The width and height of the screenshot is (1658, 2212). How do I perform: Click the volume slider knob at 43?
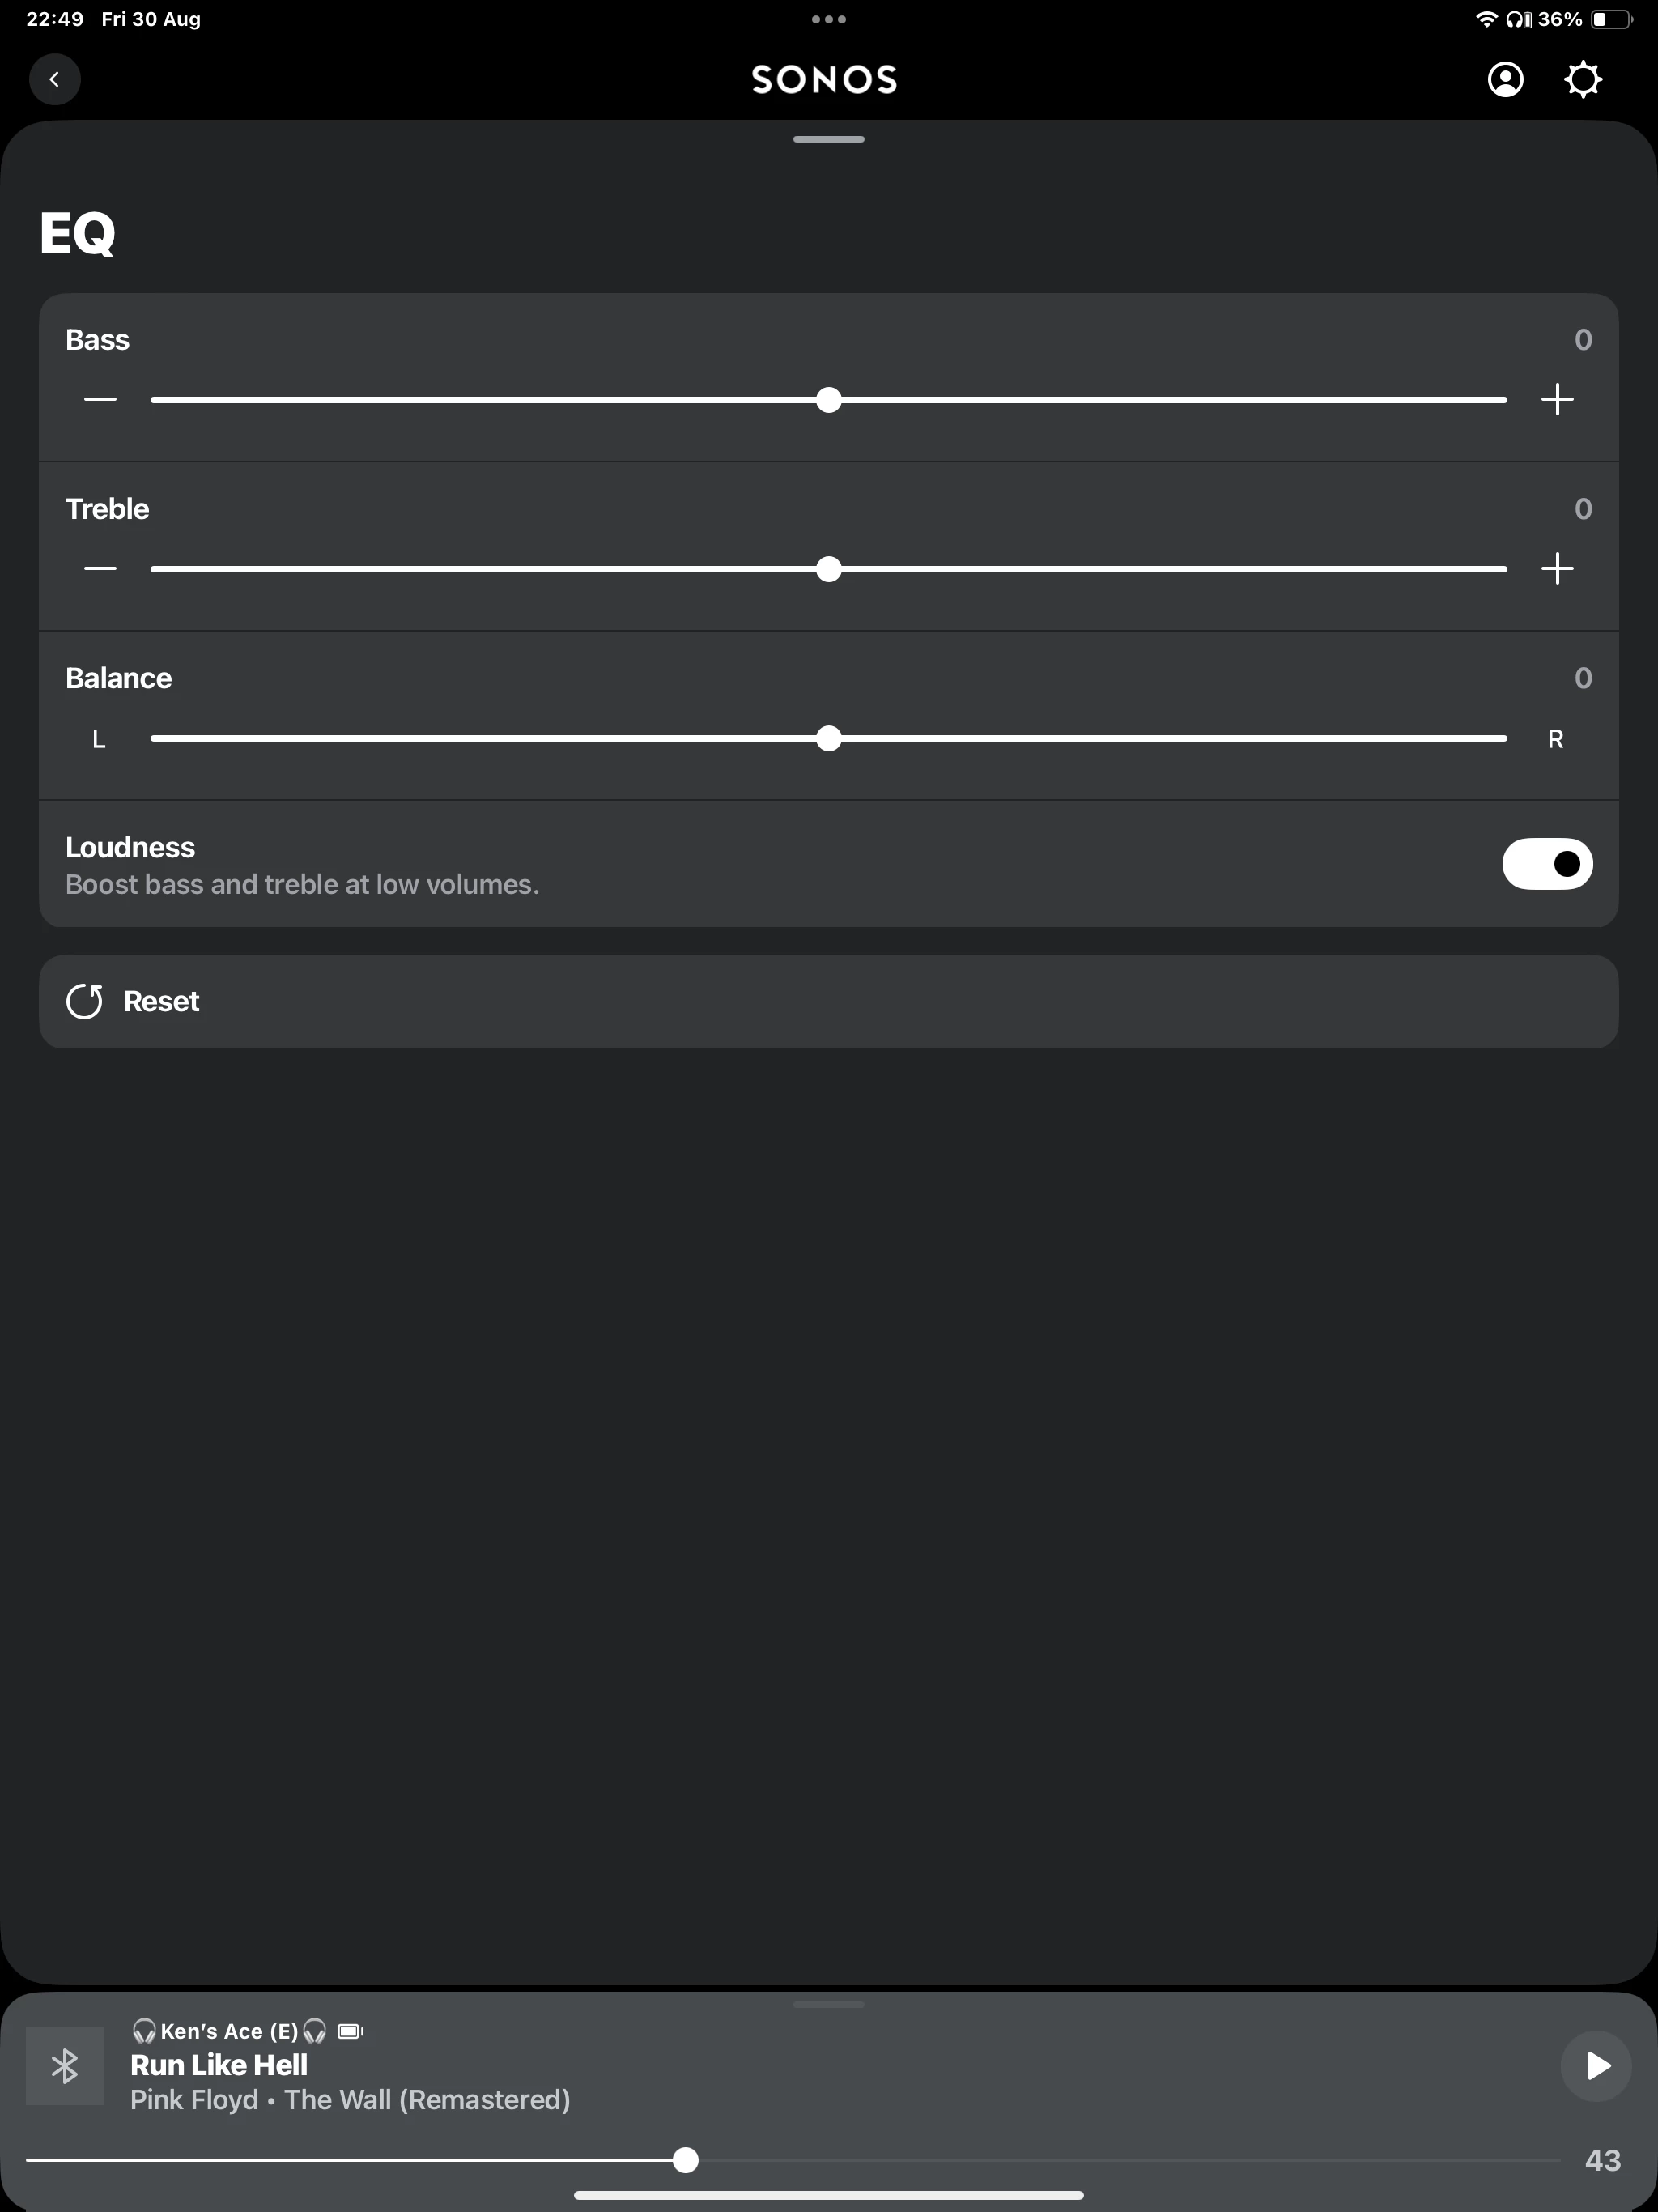click(x=685, y=2160)
